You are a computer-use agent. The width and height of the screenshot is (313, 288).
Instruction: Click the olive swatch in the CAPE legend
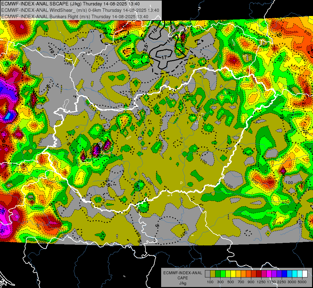[213, 274]
